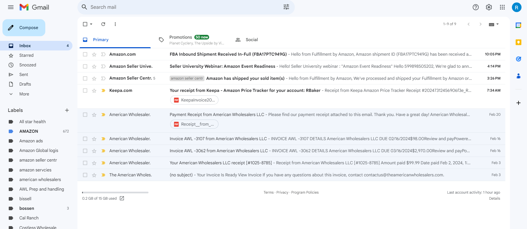
Task: Show search options filter icon
Action: 286,7
